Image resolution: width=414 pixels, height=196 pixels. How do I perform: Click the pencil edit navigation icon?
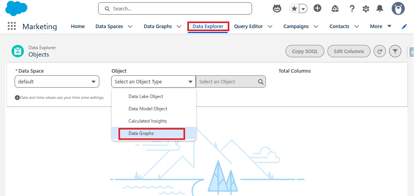click(x=404, y=27)
